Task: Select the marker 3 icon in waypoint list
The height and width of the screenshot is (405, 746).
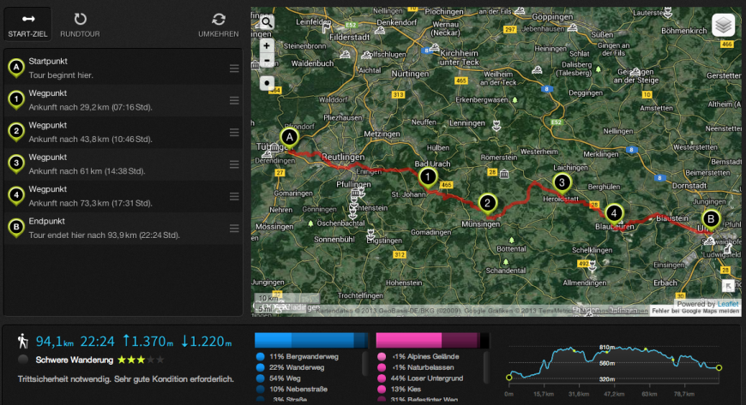Action: tap(16, 164)
